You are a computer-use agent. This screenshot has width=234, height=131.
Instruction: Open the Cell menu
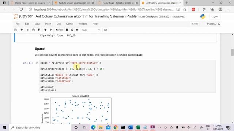(x=58, y=24)
